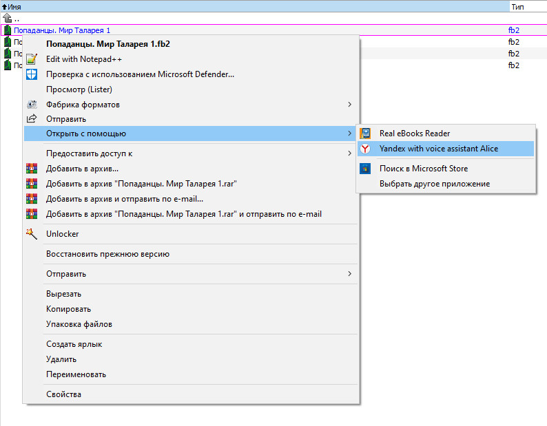
Task: Click the fb2 type cell of selected file
Action: tap(514, 30)
